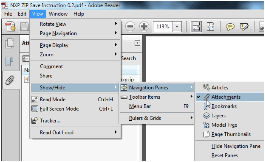Open the zoom percentage dropdown arrow
This screenshot has height=162, width=265.
point(177,27)
